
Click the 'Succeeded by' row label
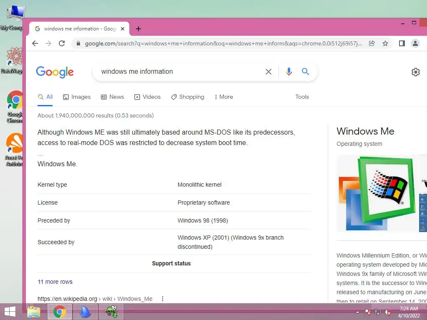tap(56, 242)
